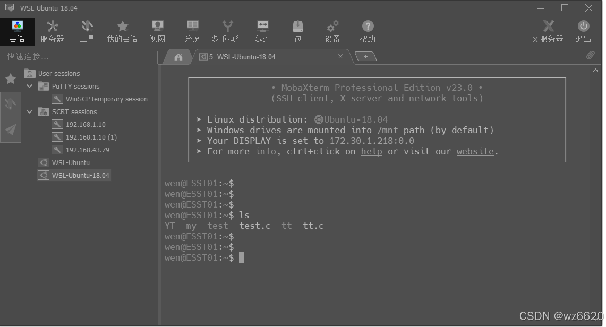Click the 退出 (Exit) power icon
The height and width of the screenshot is (327, 606).
point(583,32)
